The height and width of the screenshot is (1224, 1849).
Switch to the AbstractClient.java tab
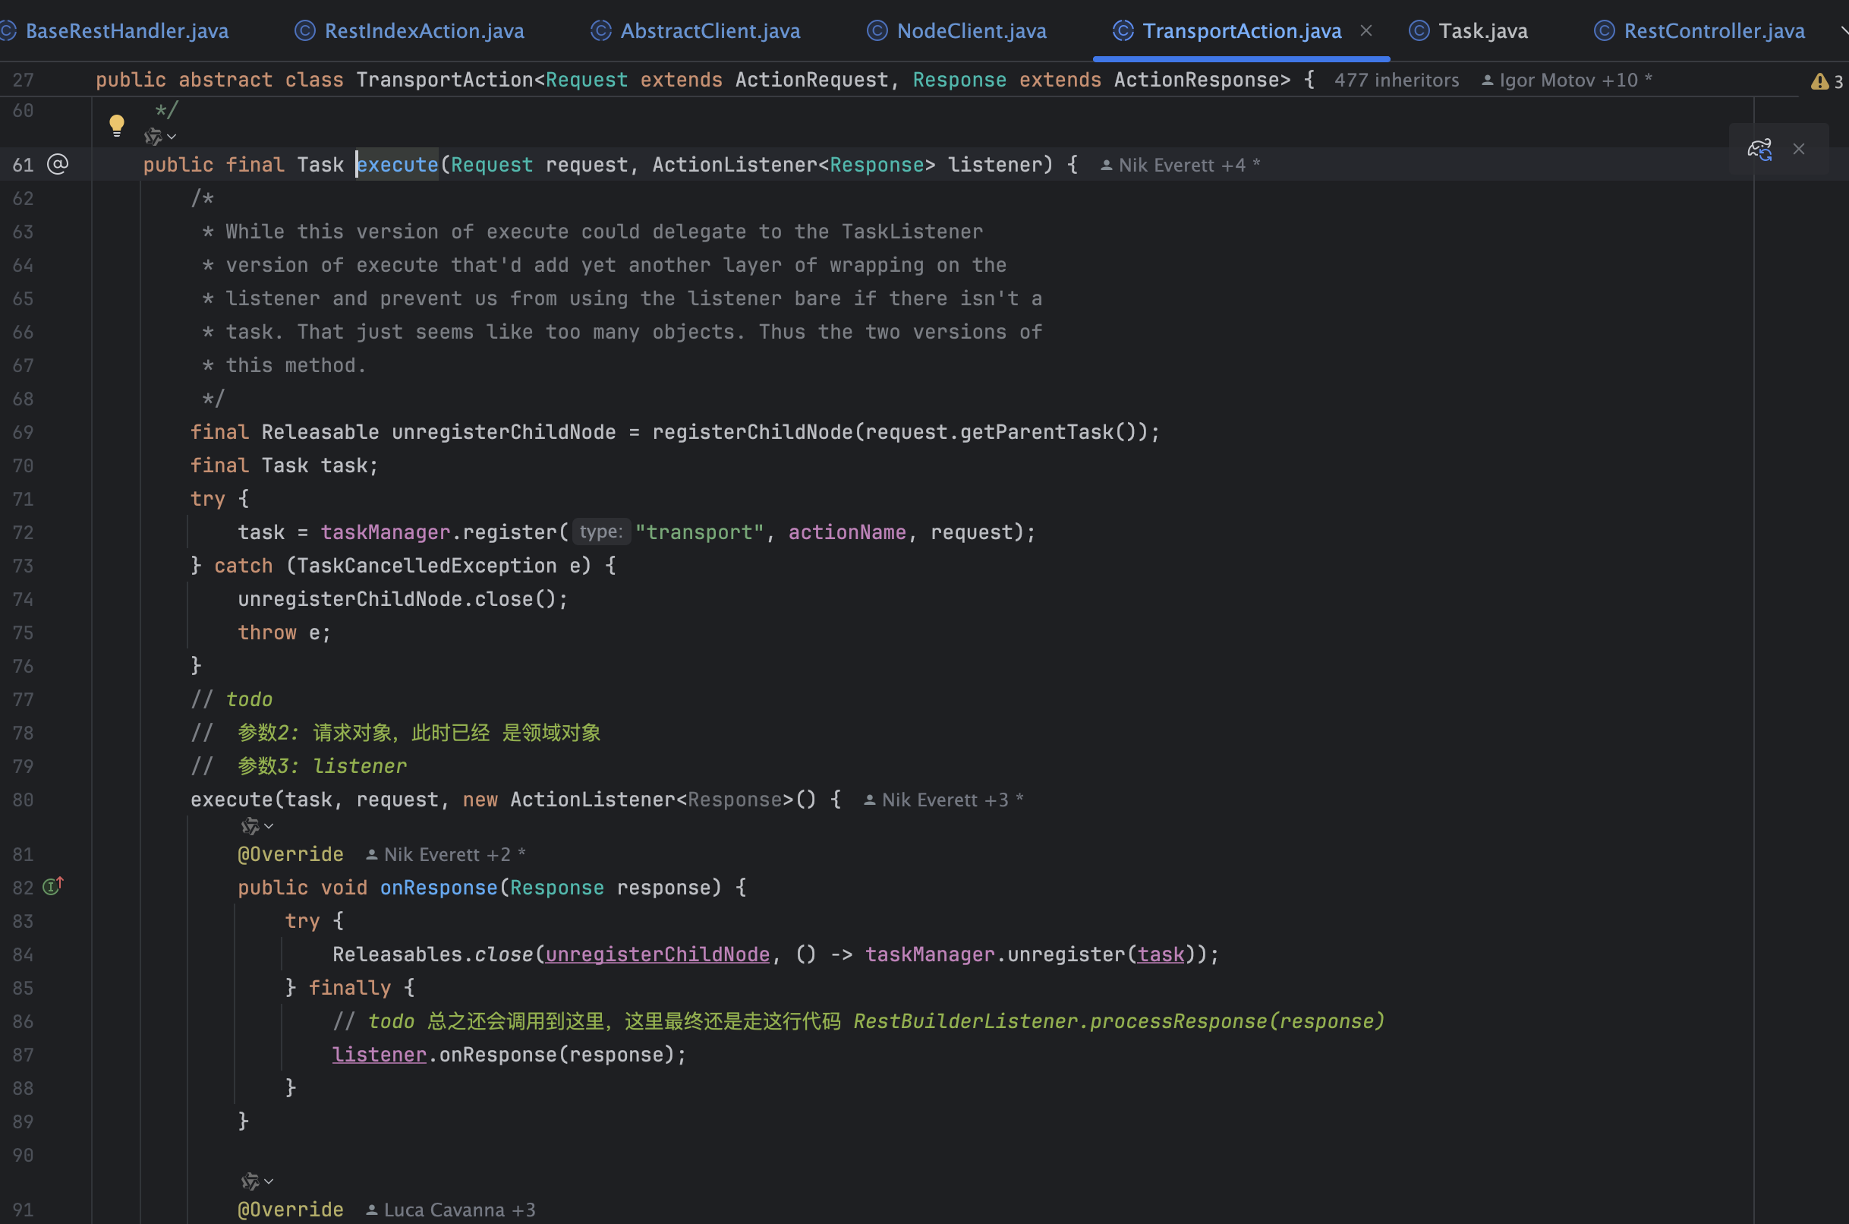click(710, 31)
